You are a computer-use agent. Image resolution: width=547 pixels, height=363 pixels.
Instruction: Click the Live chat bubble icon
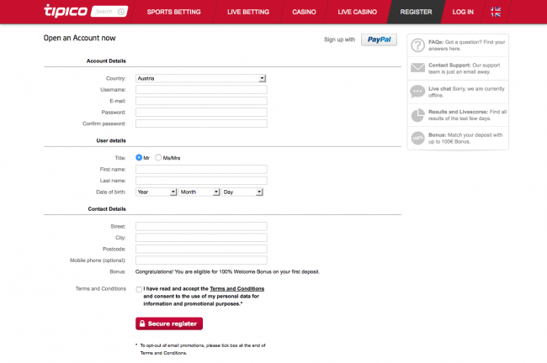click(x=417, y=92)
